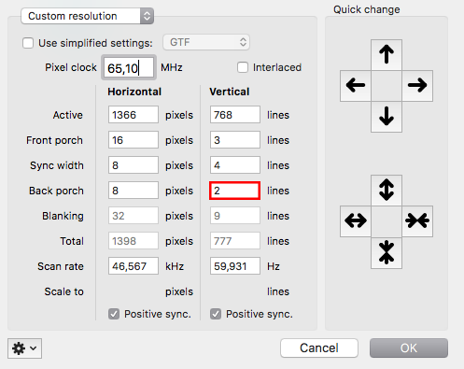
Task: Shift image up with Quick change arrow
Action: point(387,55)
